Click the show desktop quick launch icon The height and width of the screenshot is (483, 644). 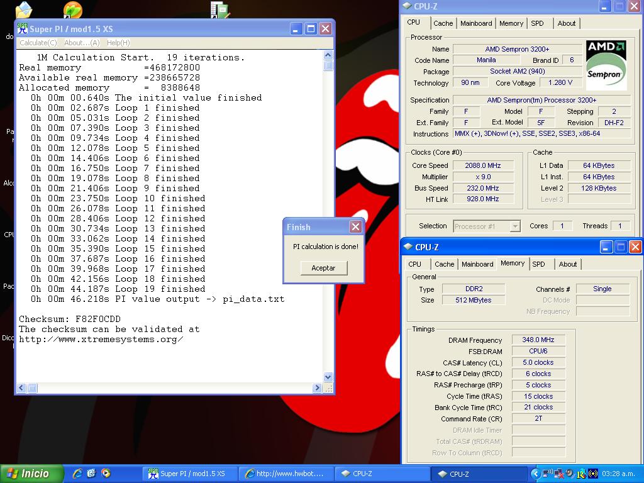click(91, 474)
